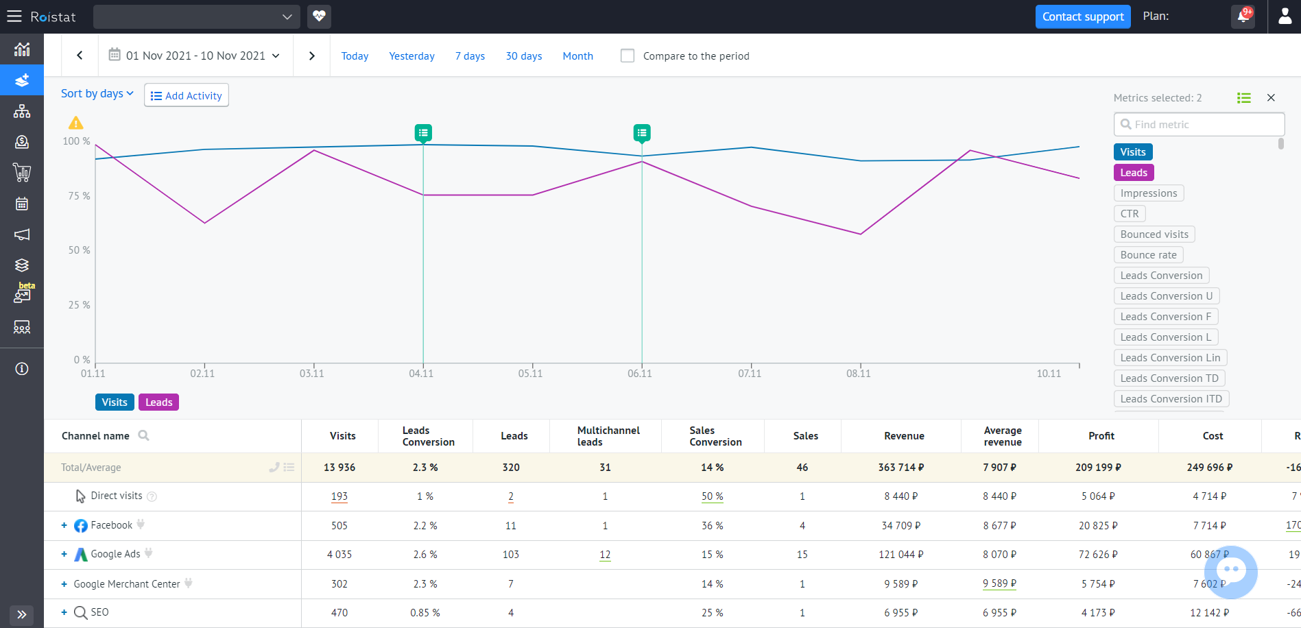Screen dimensions: 1301x628
Task: Select the 7 days period
Action: (x=470, y=56)
